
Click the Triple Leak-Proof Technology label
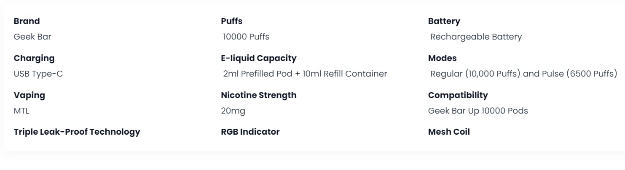(77, 132)
